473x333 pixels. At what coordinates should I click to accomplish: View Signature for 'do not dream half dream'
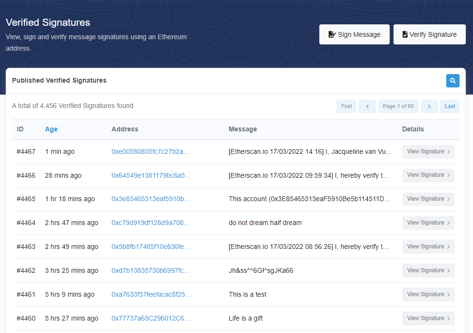point(428,223)
